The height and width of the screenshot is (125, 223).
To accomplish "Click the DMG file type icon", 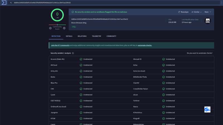I will pyautogui.click(x=208, y=21).
